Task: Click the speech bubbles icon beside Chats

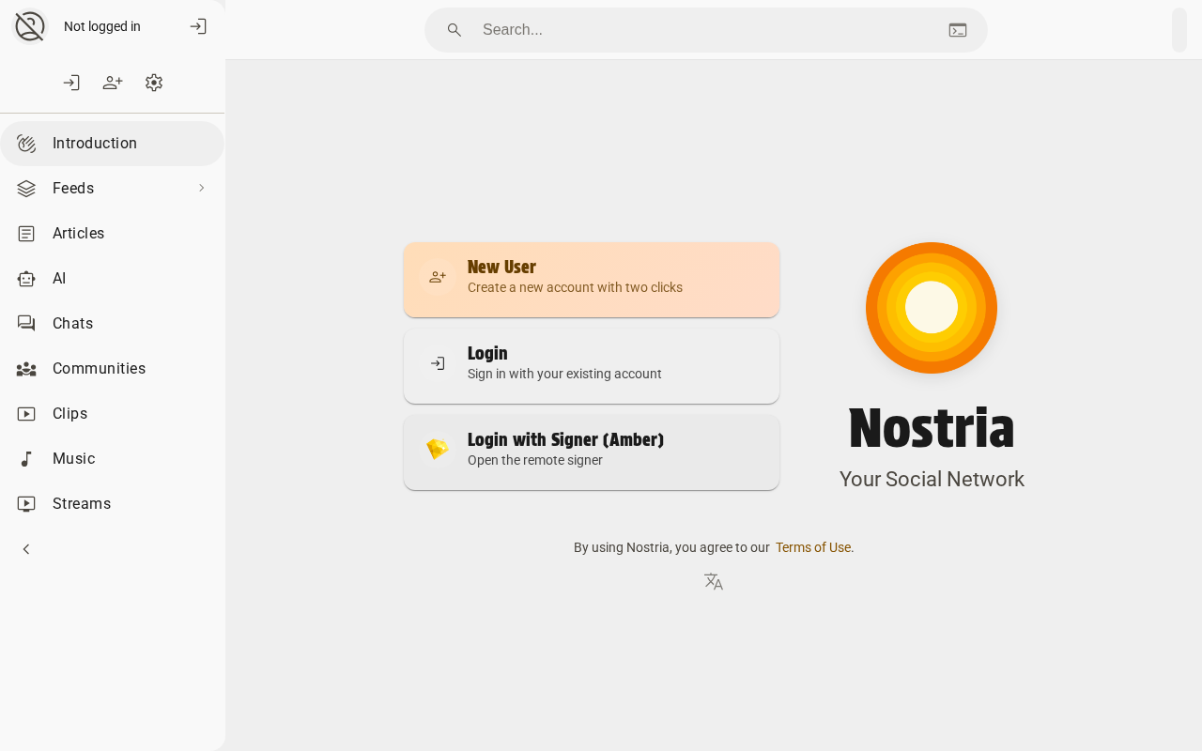Action: [26, 324]
